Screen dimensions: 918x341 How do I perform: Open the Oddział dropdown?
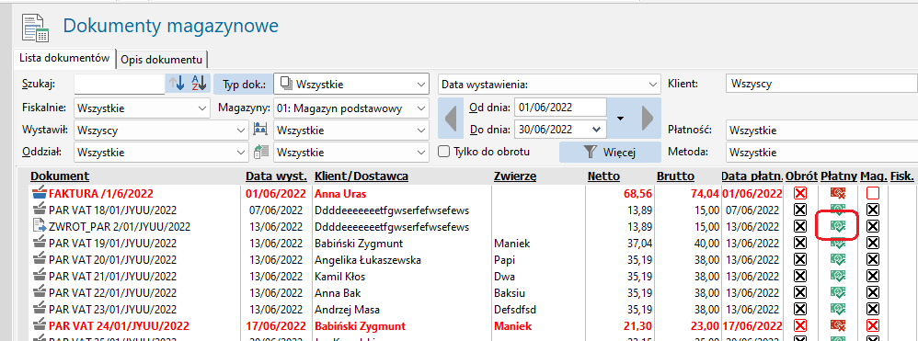click(161, 152)
